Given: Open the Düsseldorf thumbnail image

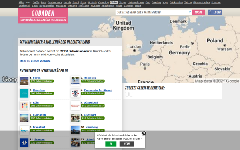Looking at the screenshot, I should coord(75,106).
